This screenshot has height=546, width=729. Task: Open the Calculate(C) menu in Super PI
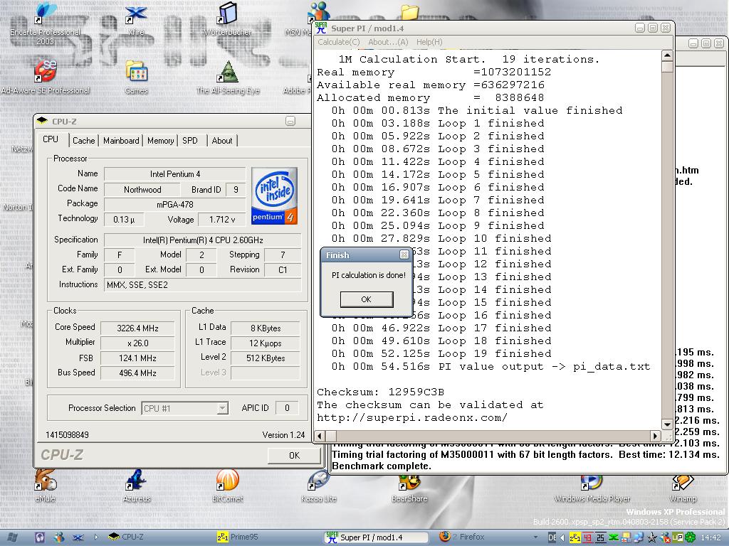pyautogui.click(x=338, y=42)
